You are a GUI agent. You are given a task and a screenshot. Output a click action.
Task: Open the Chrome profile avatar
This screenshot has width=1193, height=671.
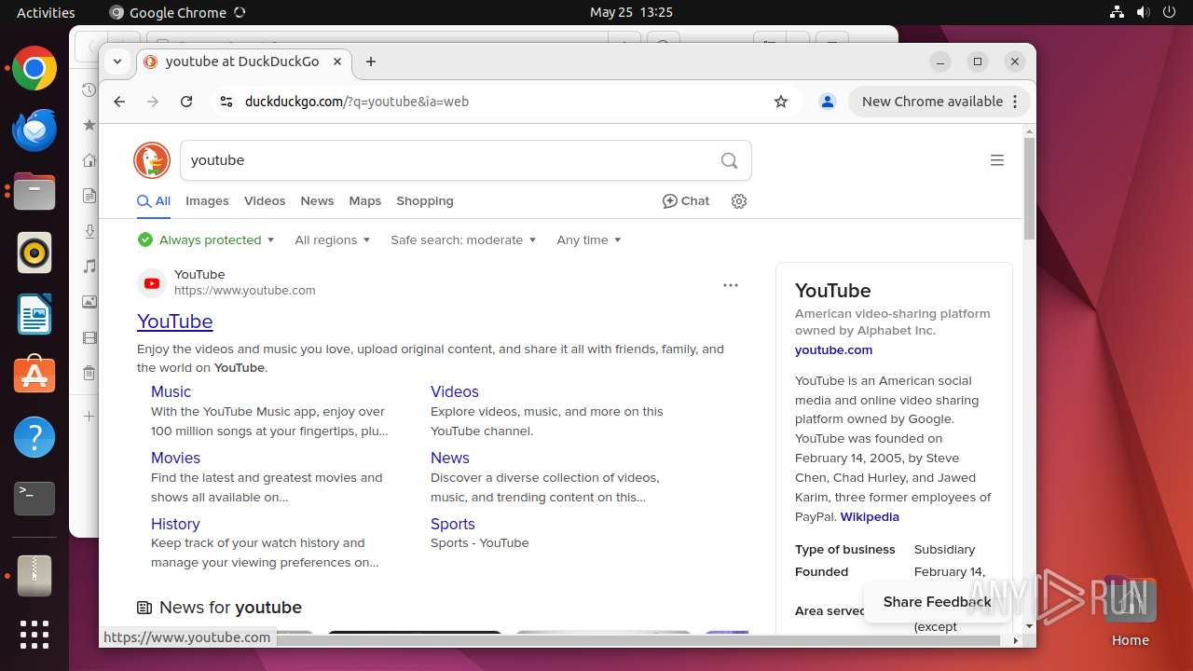(x=827, y=102)
